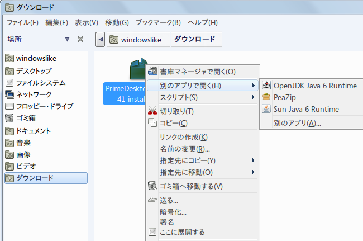Open the 移動(G) menu
The image size is (363, 241).
(117, 23)
